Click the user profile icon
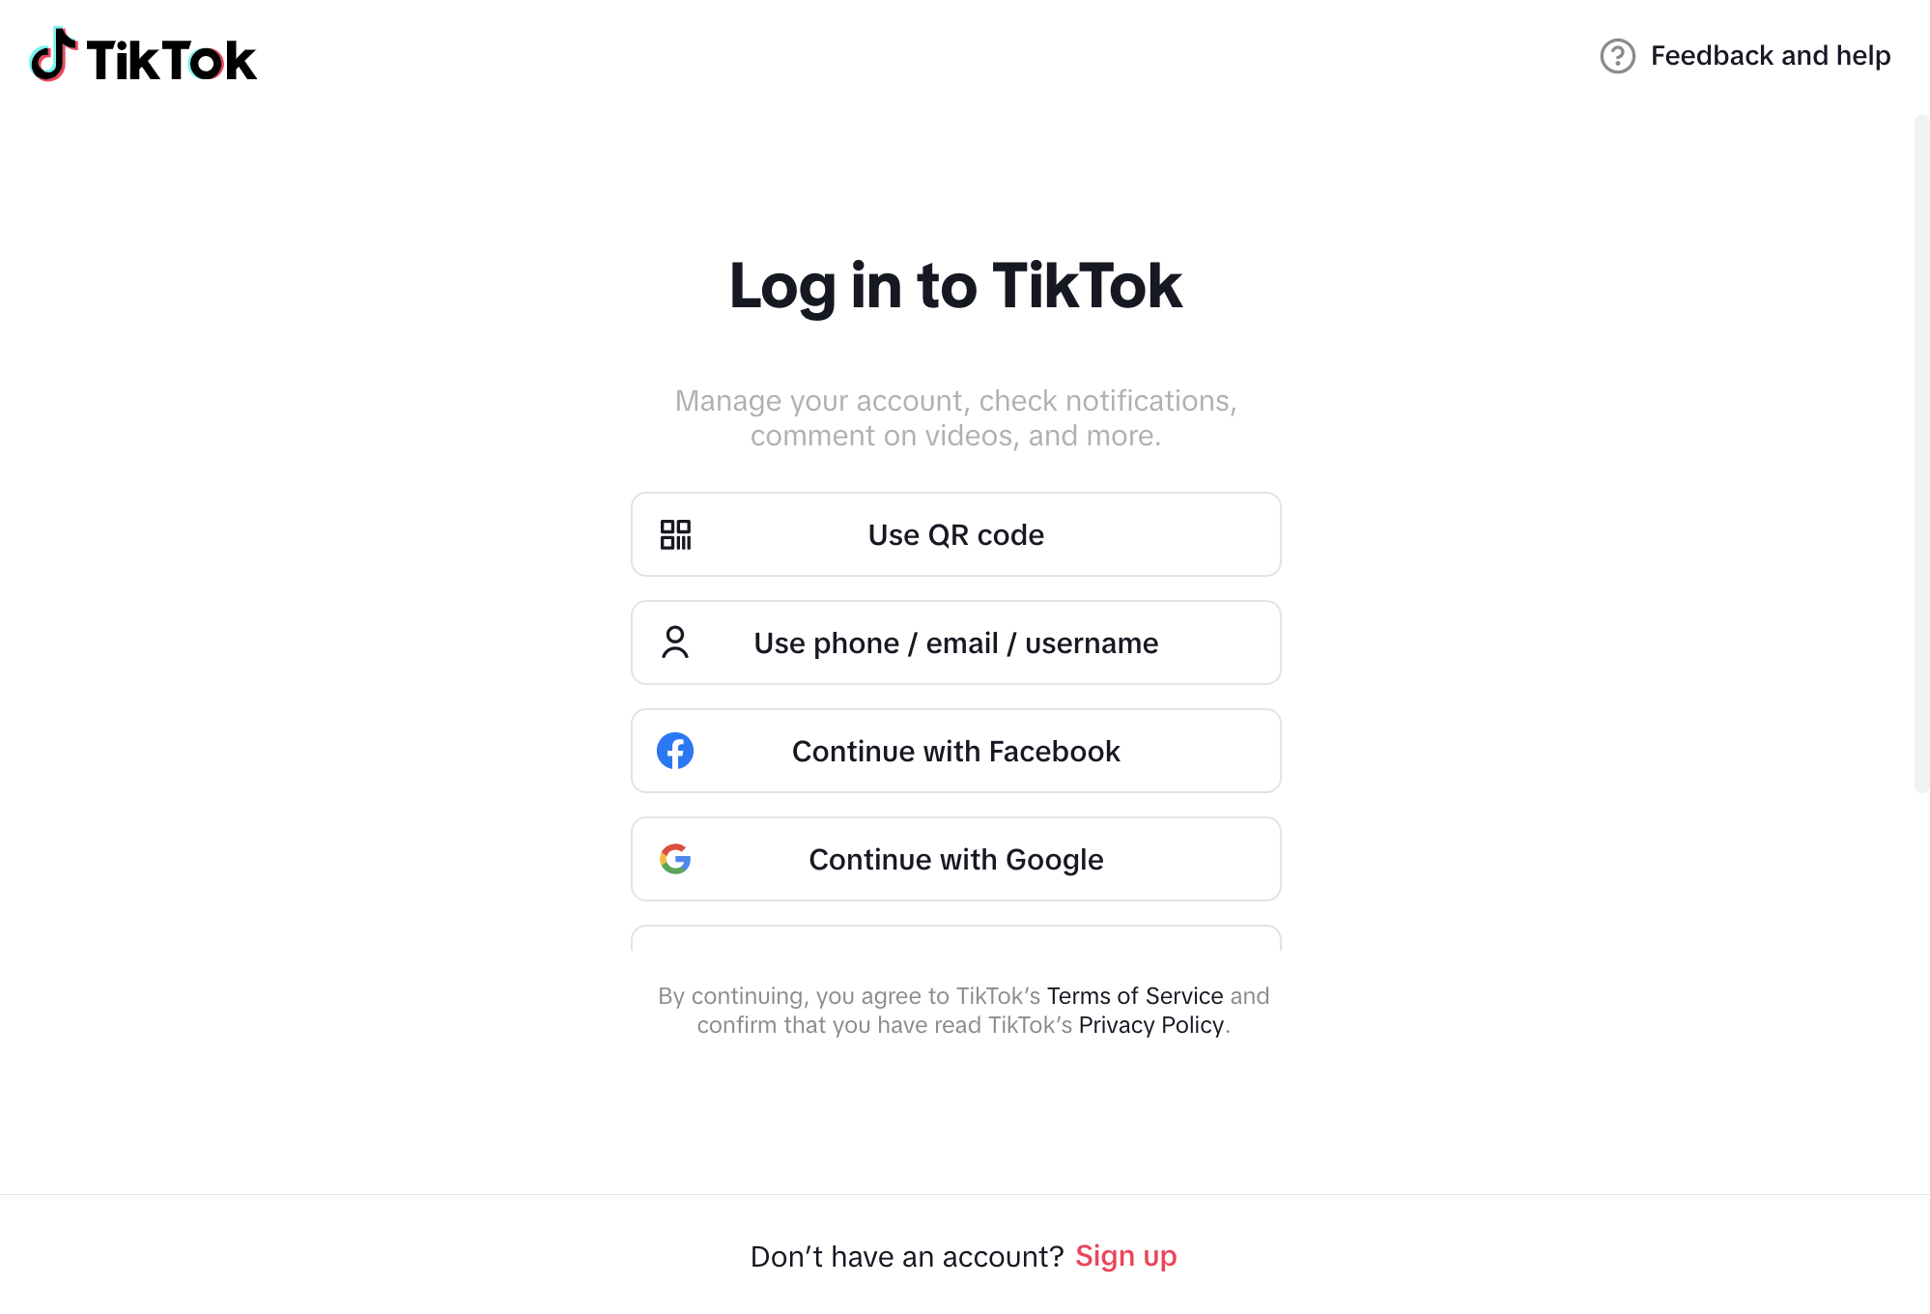This screenshot has width=1930, height=1314. point(675,643)
